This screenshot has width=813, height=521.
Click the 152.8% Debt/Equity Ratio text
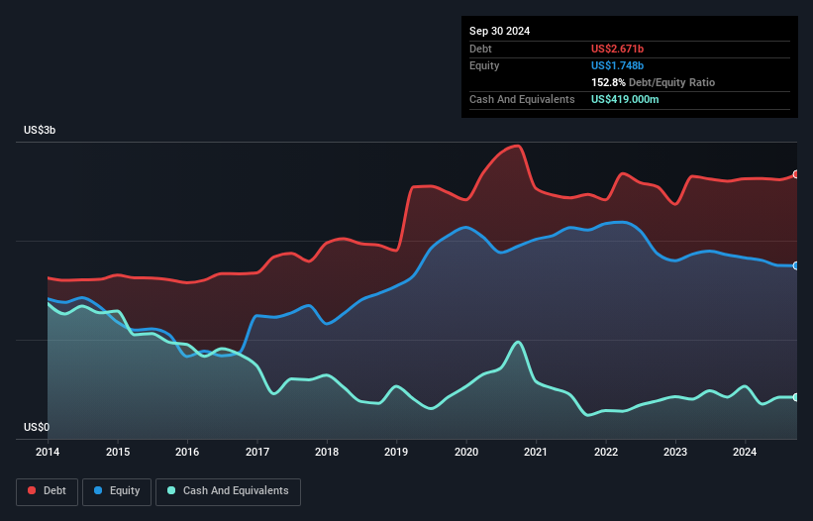tap(653, 82)
